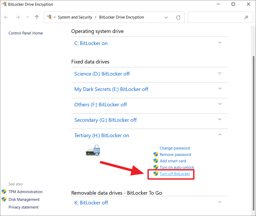Open Control Panel Home link

click(x=26, y=33)
